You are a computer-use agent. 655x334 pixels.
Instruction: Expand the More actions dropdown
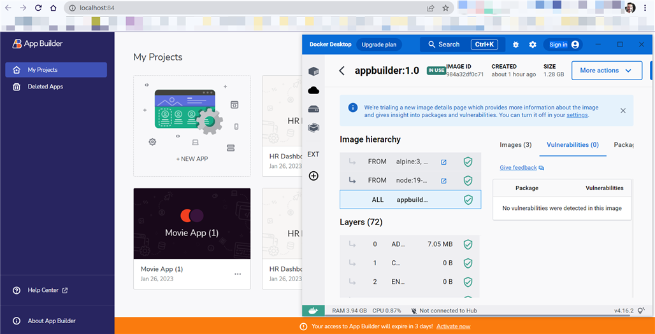point(606,71)
